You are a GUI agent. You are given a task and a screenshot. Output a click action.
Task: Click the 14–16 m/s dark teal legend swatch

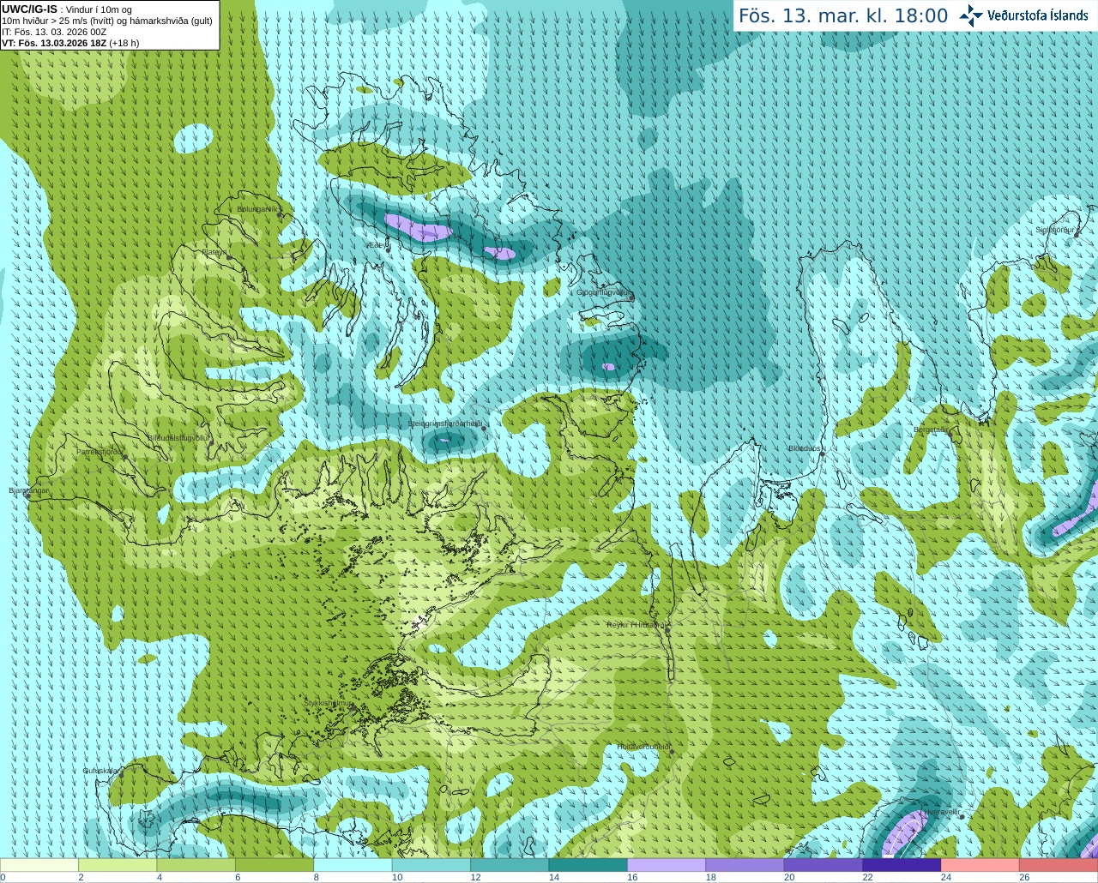point(588,865)
